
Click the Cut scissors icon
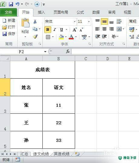(35, 21)
